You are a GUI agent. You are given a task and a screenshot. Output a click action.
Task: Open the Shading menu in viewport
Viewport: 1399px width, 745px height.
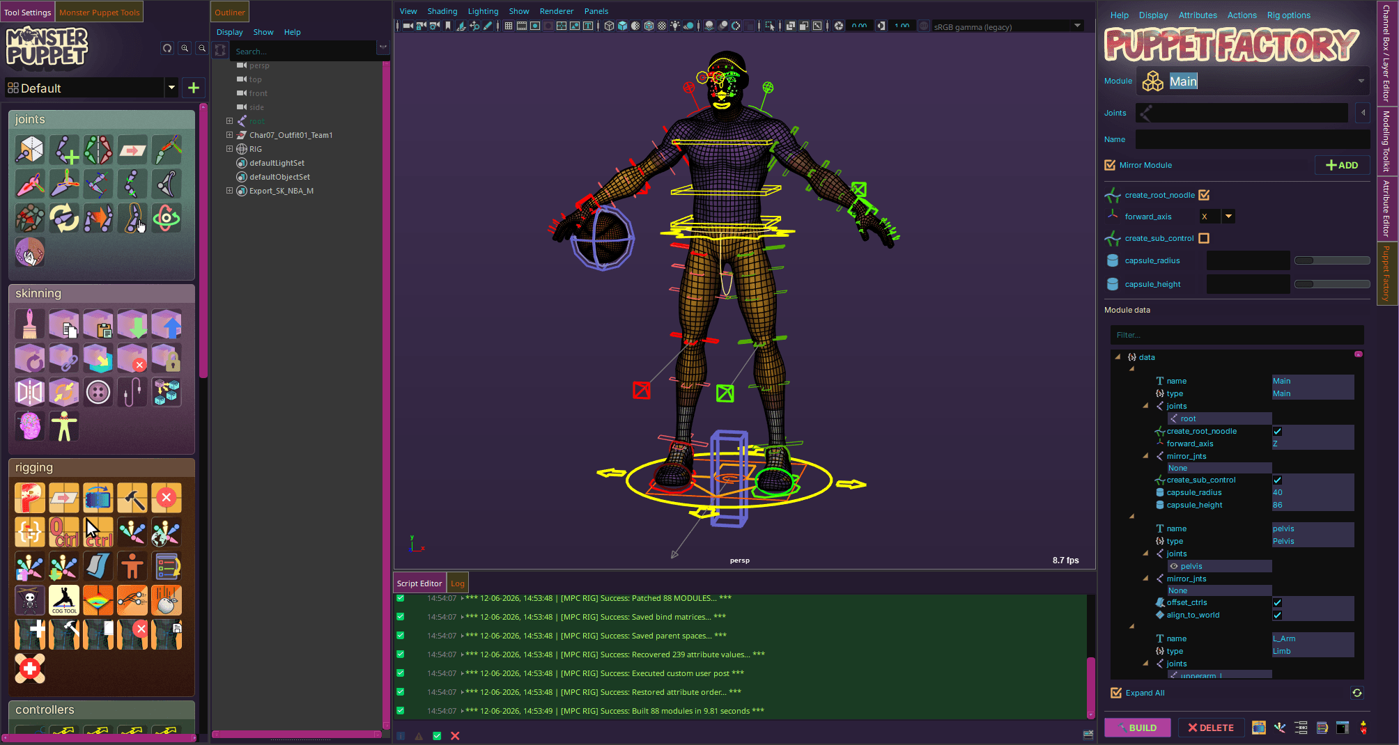click(442, 11)
